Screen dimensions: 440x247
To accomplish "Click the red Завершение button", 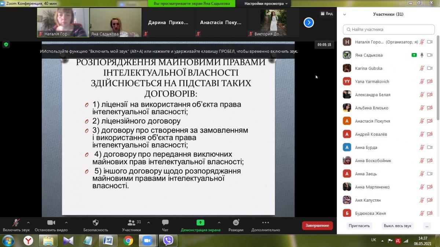I will coord(317,225).
